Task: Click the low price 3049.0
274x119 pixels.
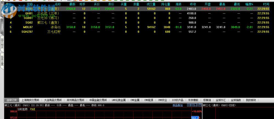Action: [x=235, y=27]
